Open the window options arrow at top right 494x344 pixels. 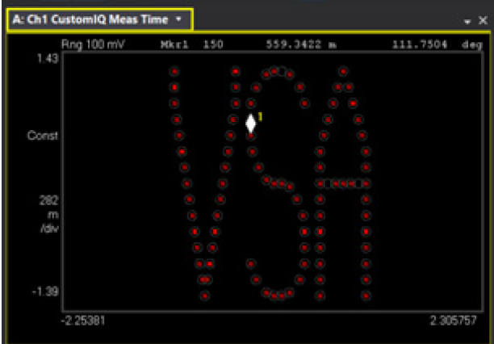(469, 19)
